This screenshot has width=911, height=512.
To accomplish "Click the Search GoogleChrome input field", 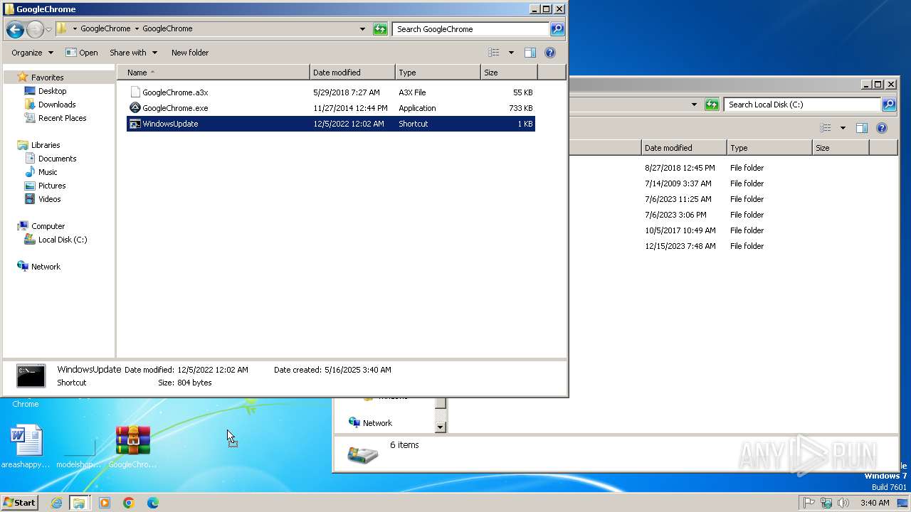I will pyautogui.click(x=470, y=29).
